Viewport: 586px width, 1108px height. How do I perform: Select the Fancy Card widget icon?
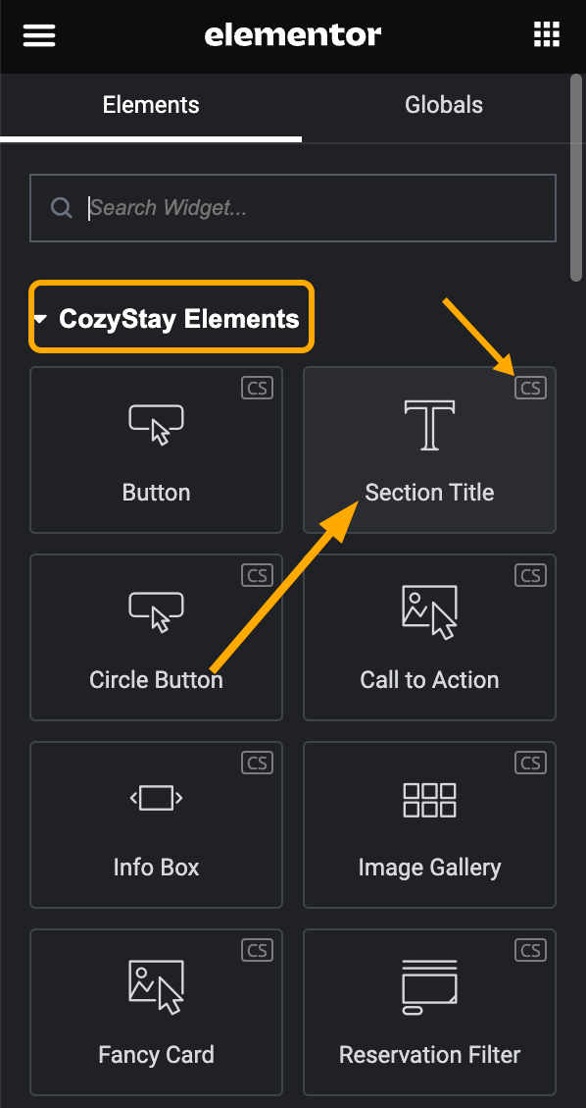155,986
